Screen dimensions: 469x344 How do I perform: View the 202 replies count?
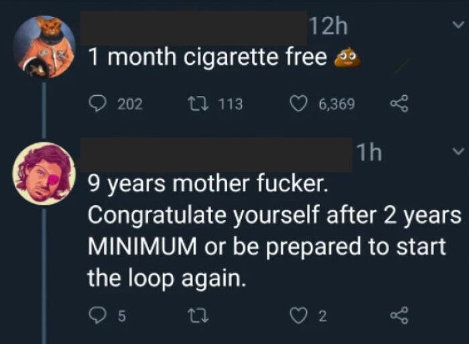(x=129, y=104)
